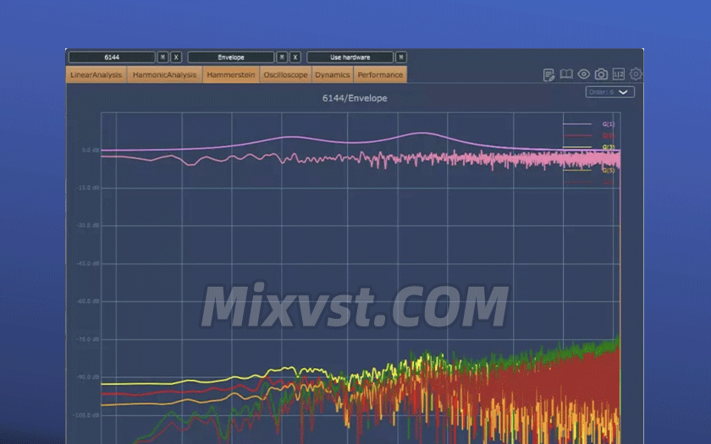This screenshot has height=444, width=711.
Task: Toggle the M button beside Envelope
Action: coord(283,58)
